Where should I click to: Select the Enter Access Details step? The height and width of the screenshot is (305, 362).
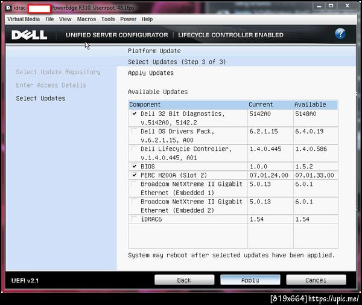51,85
